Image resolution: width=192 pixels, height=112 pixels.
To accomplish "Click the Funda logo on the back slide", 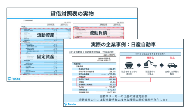I will click(14, 79).
